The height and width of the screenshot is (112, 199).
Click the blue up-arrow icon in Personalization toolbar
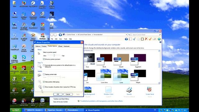point(126,39)
